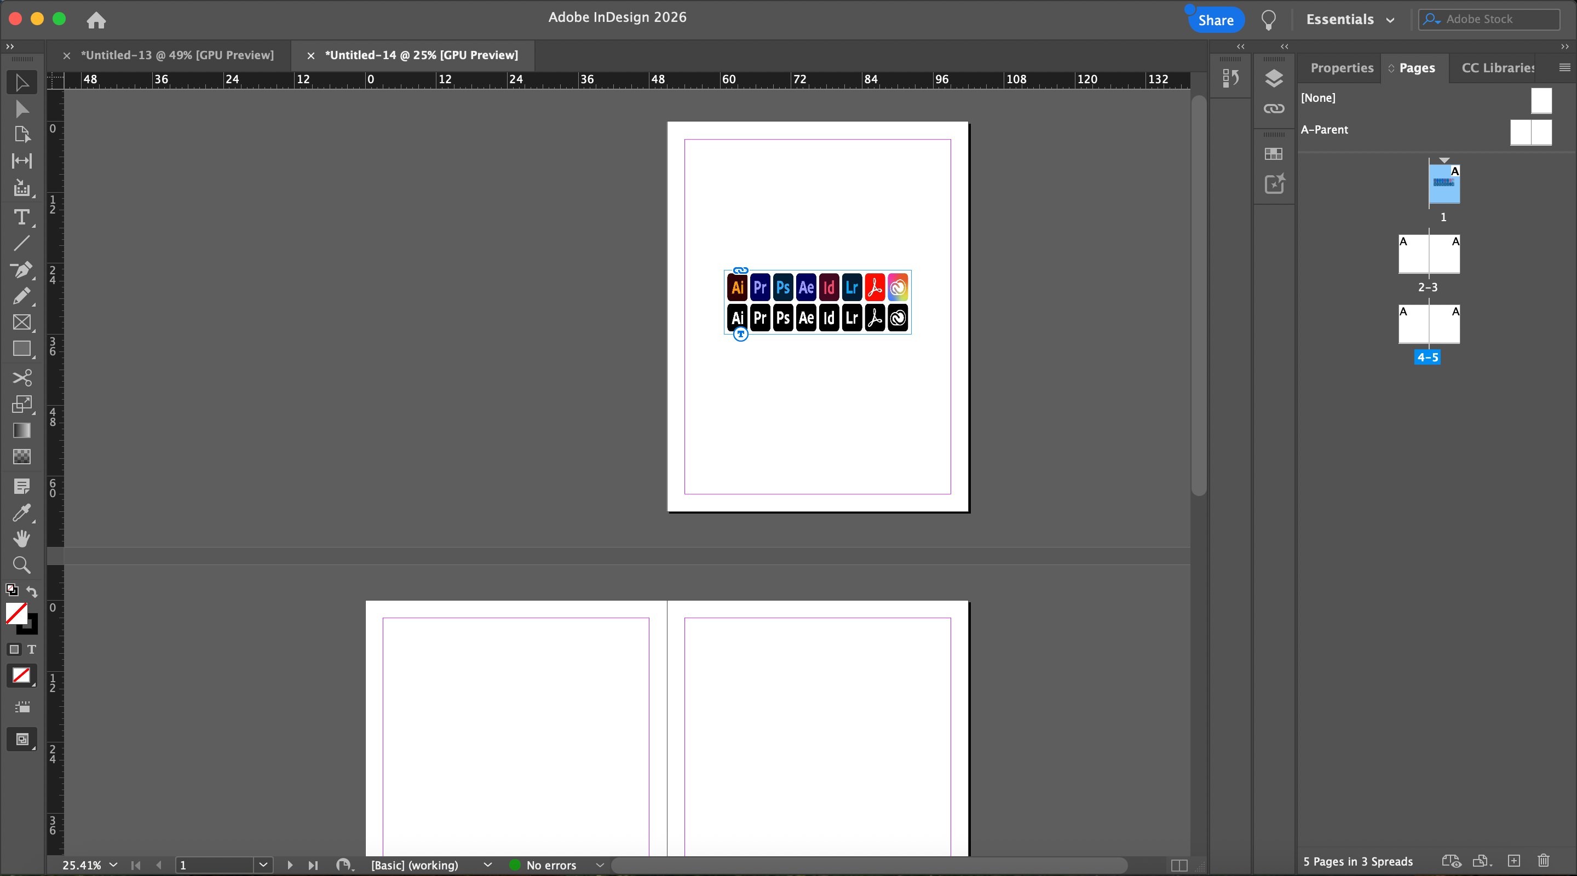The image size is (1577, 876).
Task: Swap fill and stroke colors
Action: point(32,591)
